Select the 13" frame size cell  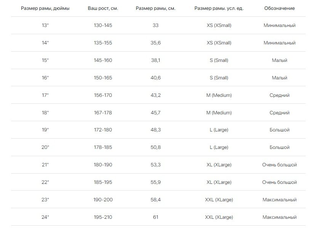point(45,25)
